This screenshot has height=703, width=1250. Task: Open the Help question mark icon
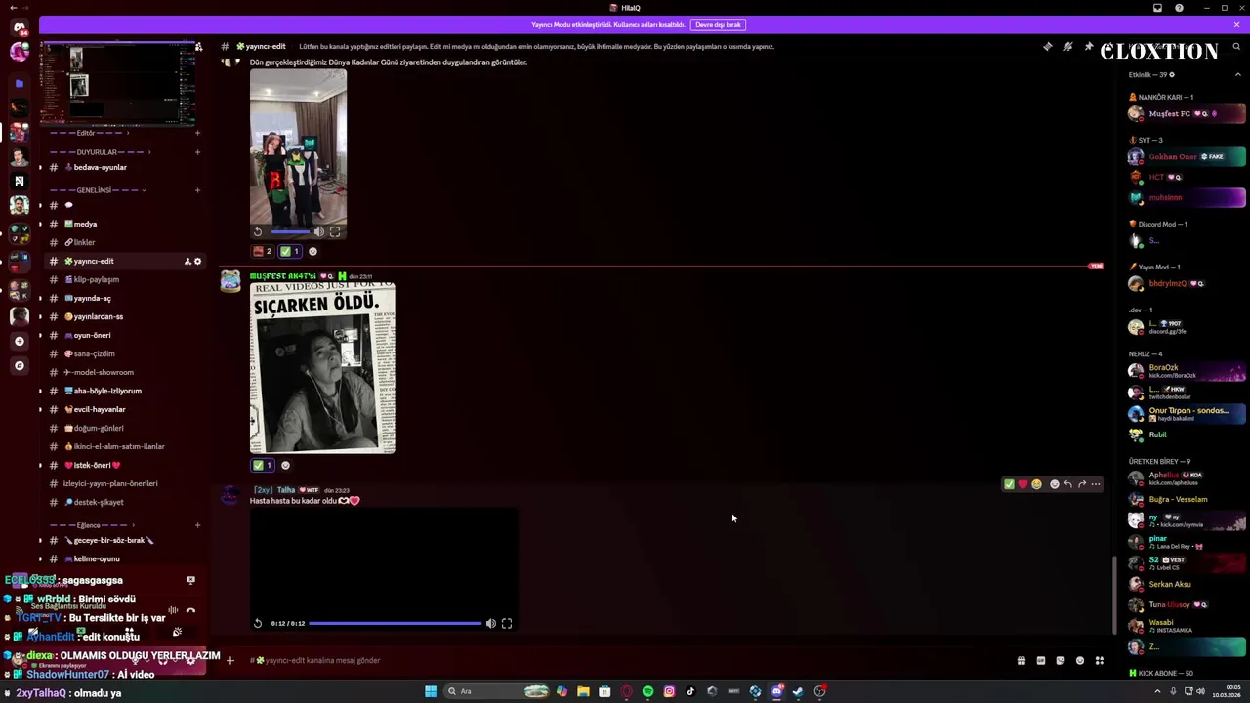tap(1179, 8)
